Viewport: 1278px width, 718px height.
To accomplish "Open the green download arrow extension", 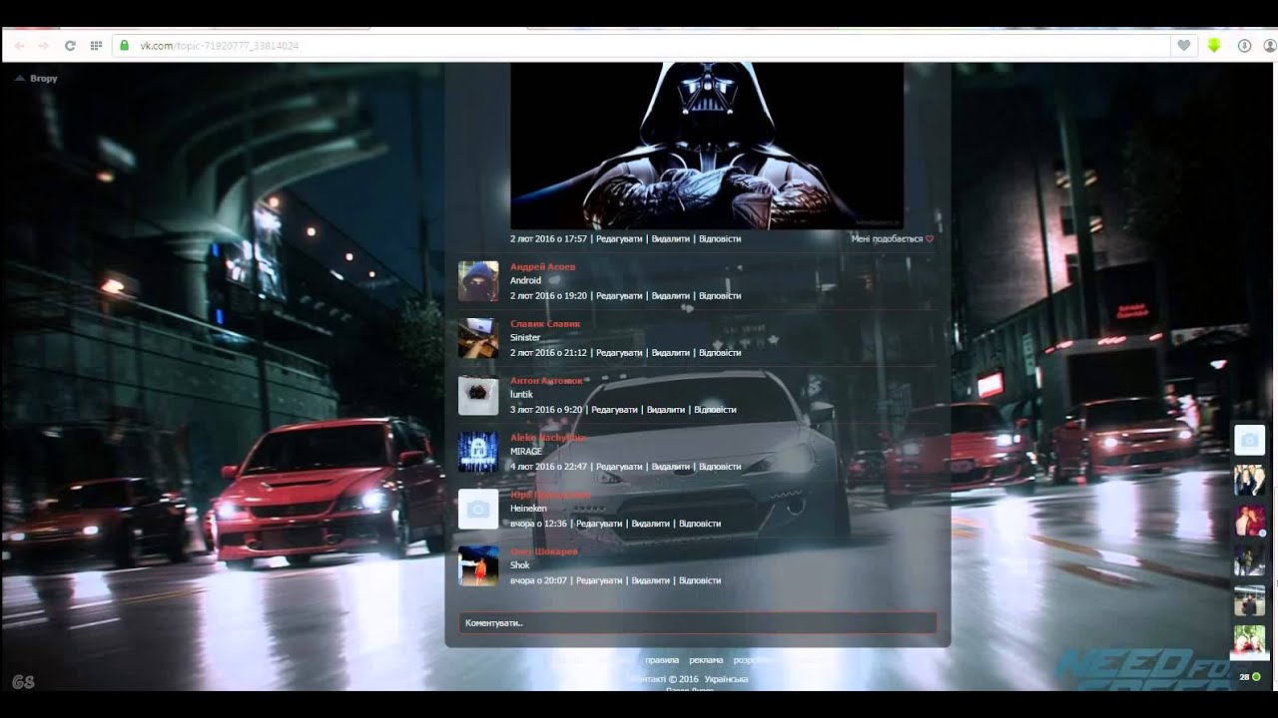I will [x=1214, y=46].
